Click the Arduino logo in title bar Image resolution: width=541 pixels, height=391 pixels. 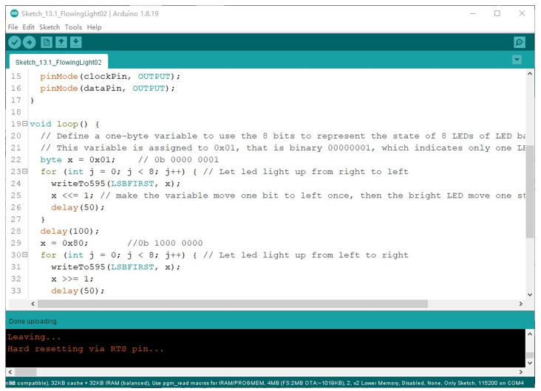pyautogui.click(x=14, y=13)
